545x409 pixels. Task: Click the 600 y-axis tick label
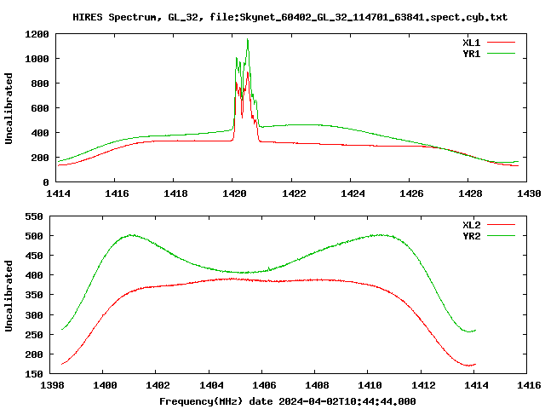(40, 108)
